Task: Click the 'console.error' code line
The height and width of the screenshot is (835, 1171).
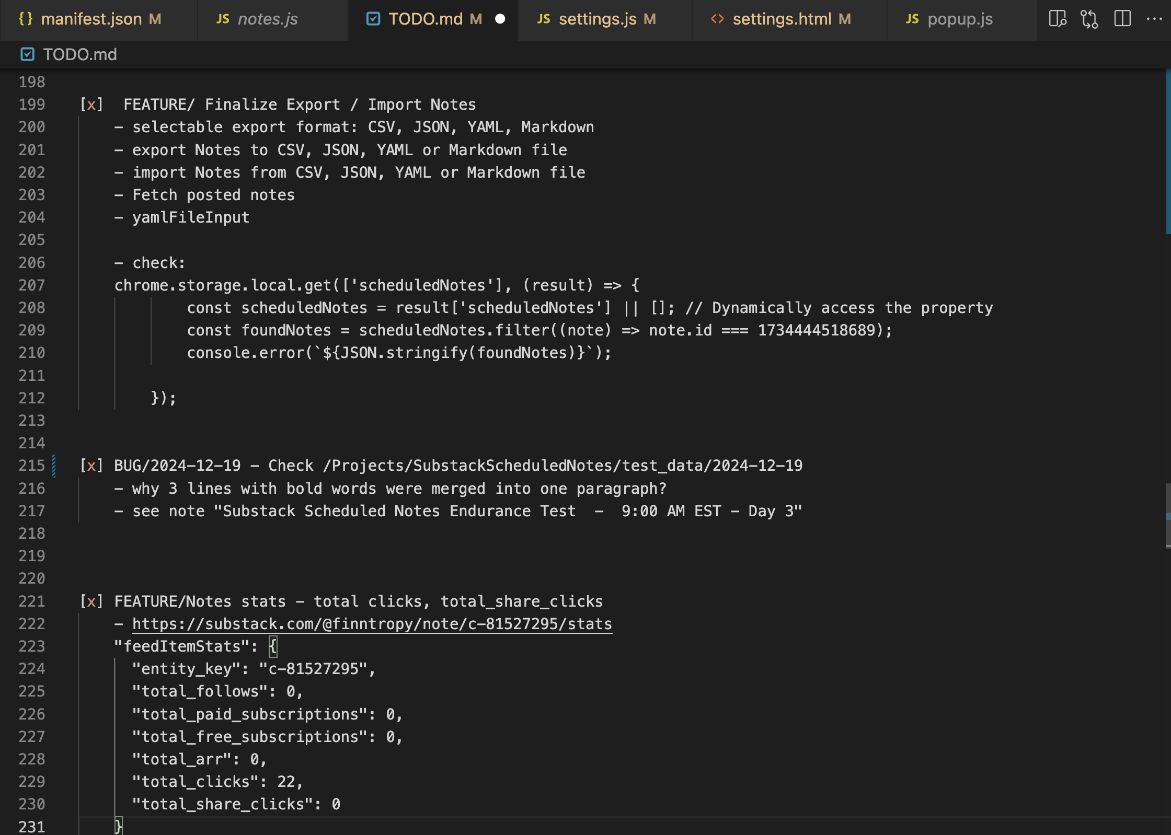Action: point(399,353)
